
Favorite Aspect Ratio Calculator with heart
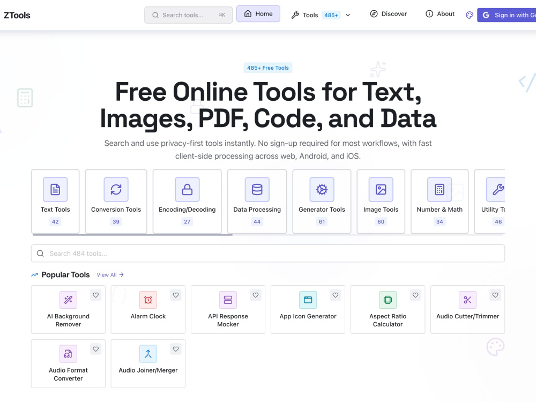(x=415, y=295)
